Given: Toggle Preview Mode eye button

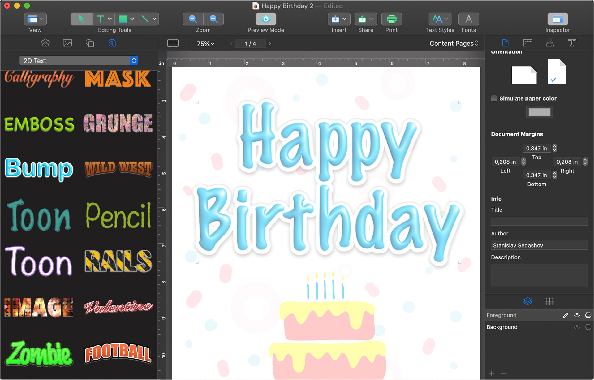Looking at the screenshot, I should (266, 19).
